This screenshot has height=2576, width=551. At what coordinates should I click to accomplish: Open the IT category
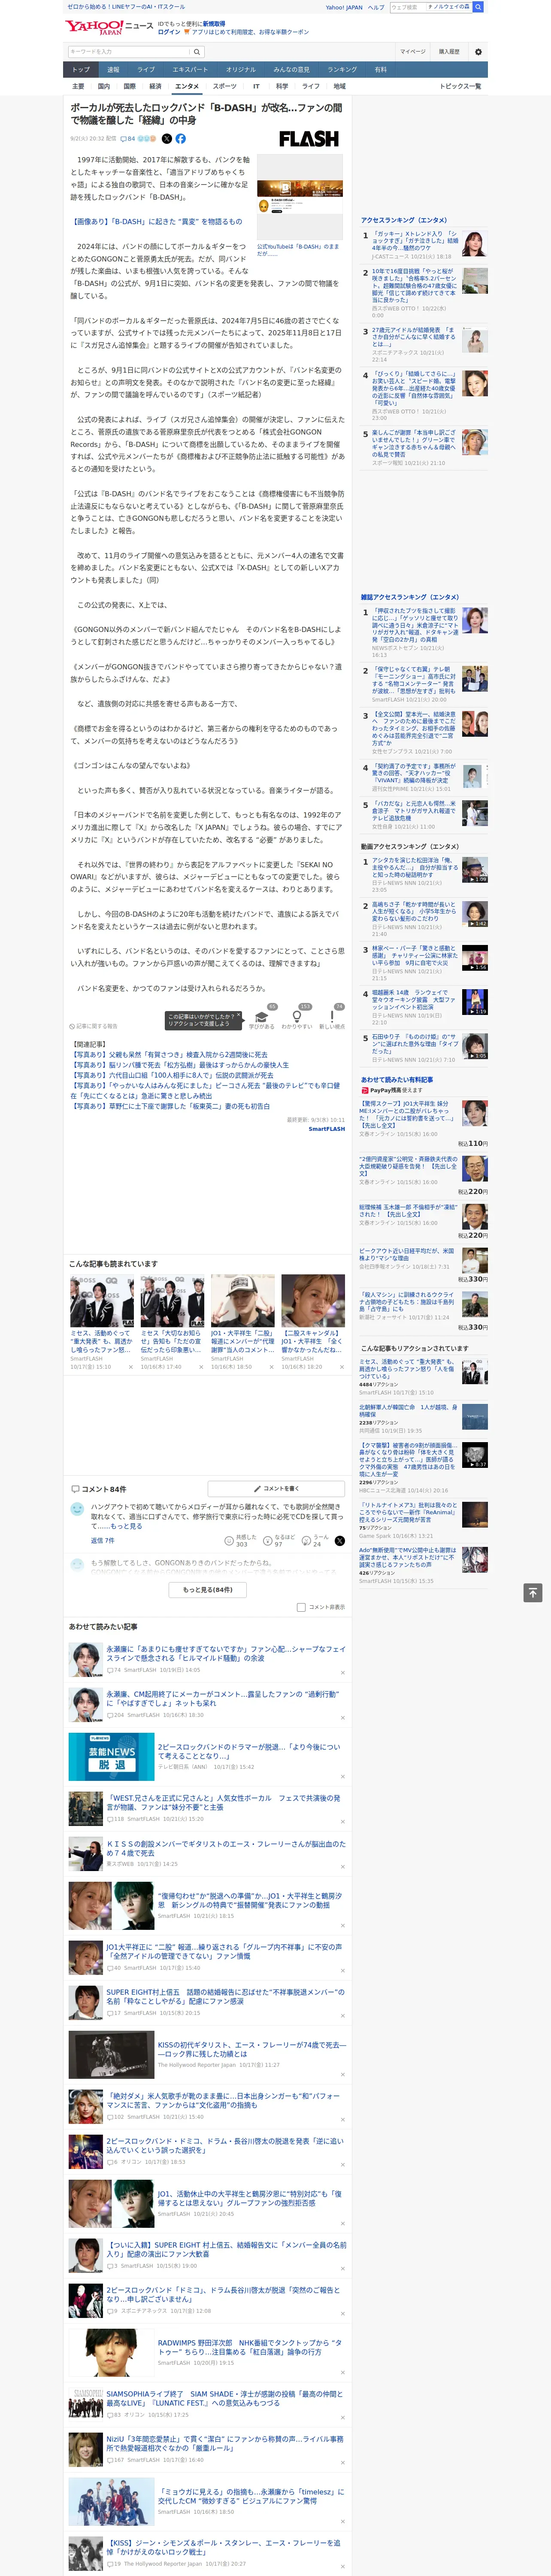(256, 86)
